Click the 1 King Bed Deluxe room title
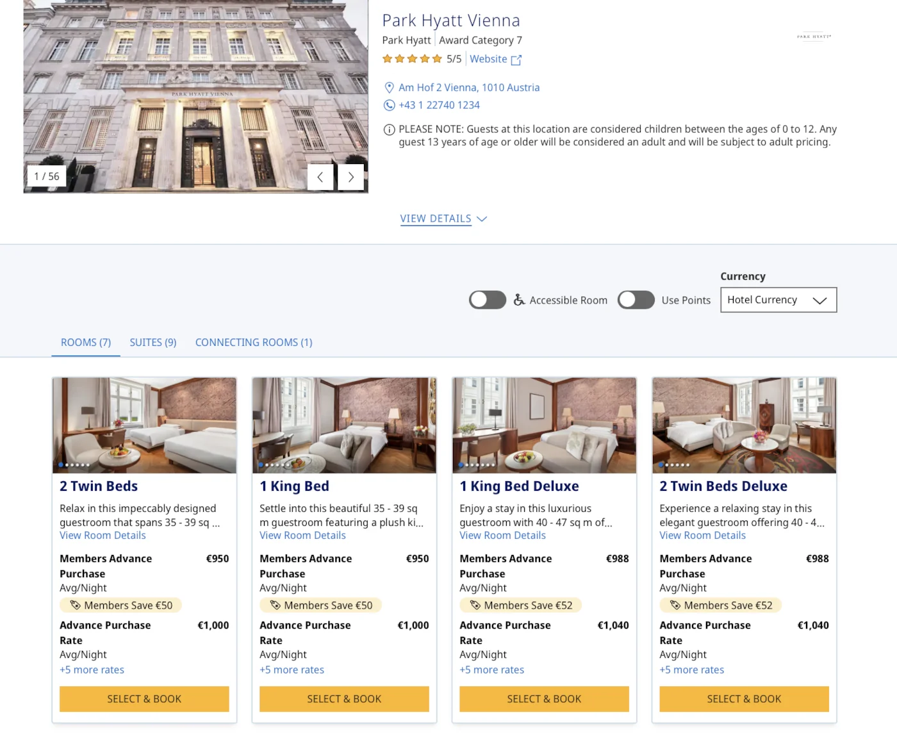The image size is (897, 740). click(x=519, y=486)
